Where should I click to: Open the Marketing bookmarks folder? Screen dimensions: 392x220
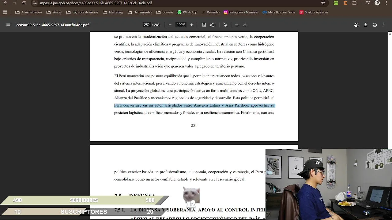(113, 12)
